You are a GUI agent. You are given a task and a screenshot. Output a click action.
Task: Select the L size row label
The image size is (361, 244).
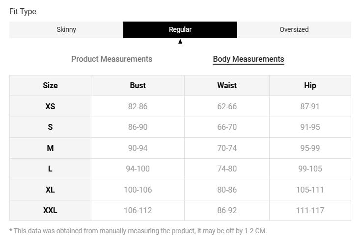(x=50, y=169)
